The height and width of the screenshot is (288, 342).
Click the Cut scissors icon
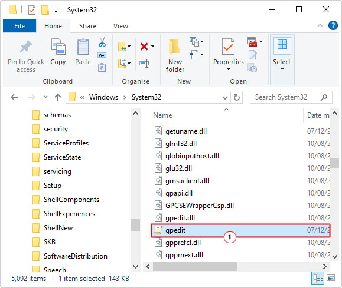pyautogui.click(x=102, y=42)
